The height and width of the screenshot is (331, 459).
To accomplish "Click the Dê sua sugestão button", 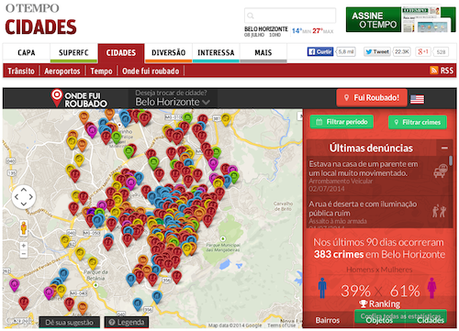I will click(x=70, y=322).
